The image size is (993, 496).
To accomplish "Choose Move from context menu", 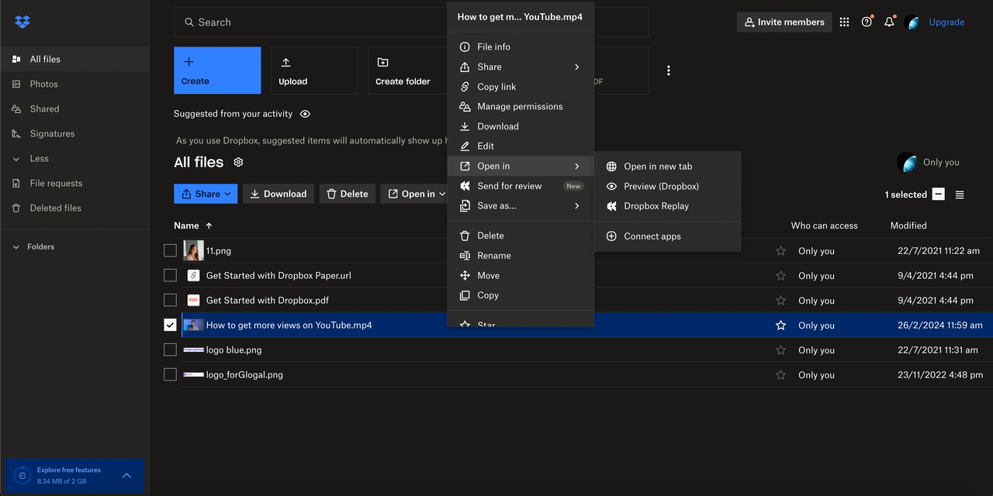I will click(x=521, y=275).
